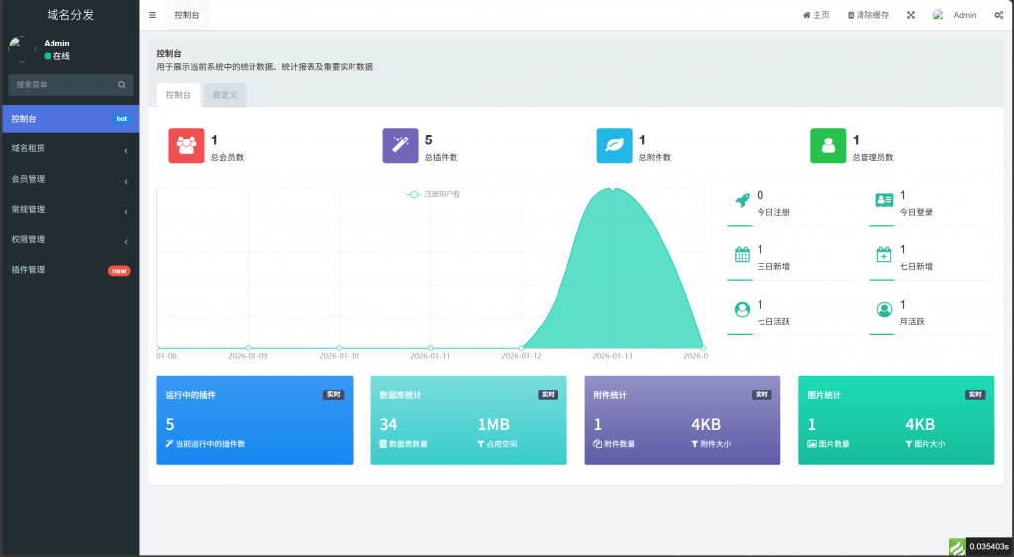
Task: Click the rocket icon beside 今日注册
Action: tap(742, 200)
